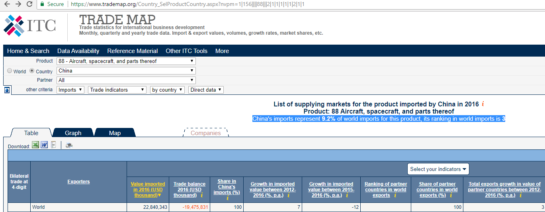Download table as Word document
This screenshot has height=212, width=545.
tap(44, 145)
